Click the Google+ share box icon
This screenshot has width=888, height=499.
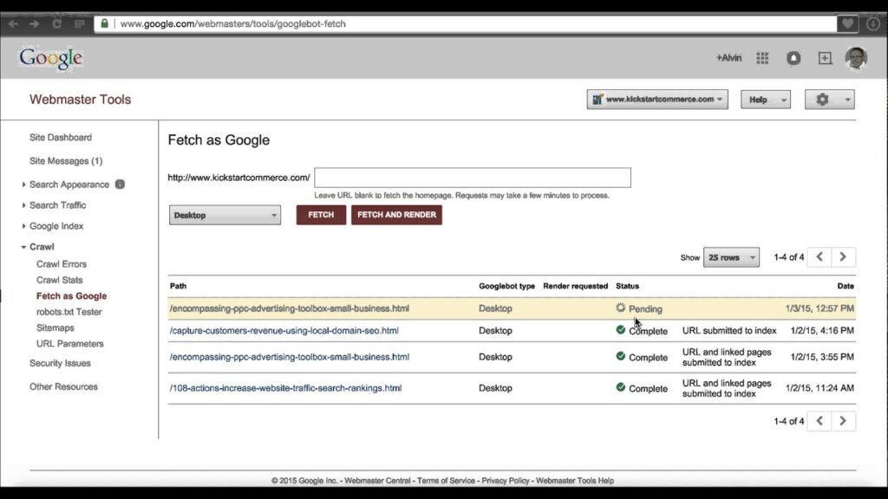point(825,58)
